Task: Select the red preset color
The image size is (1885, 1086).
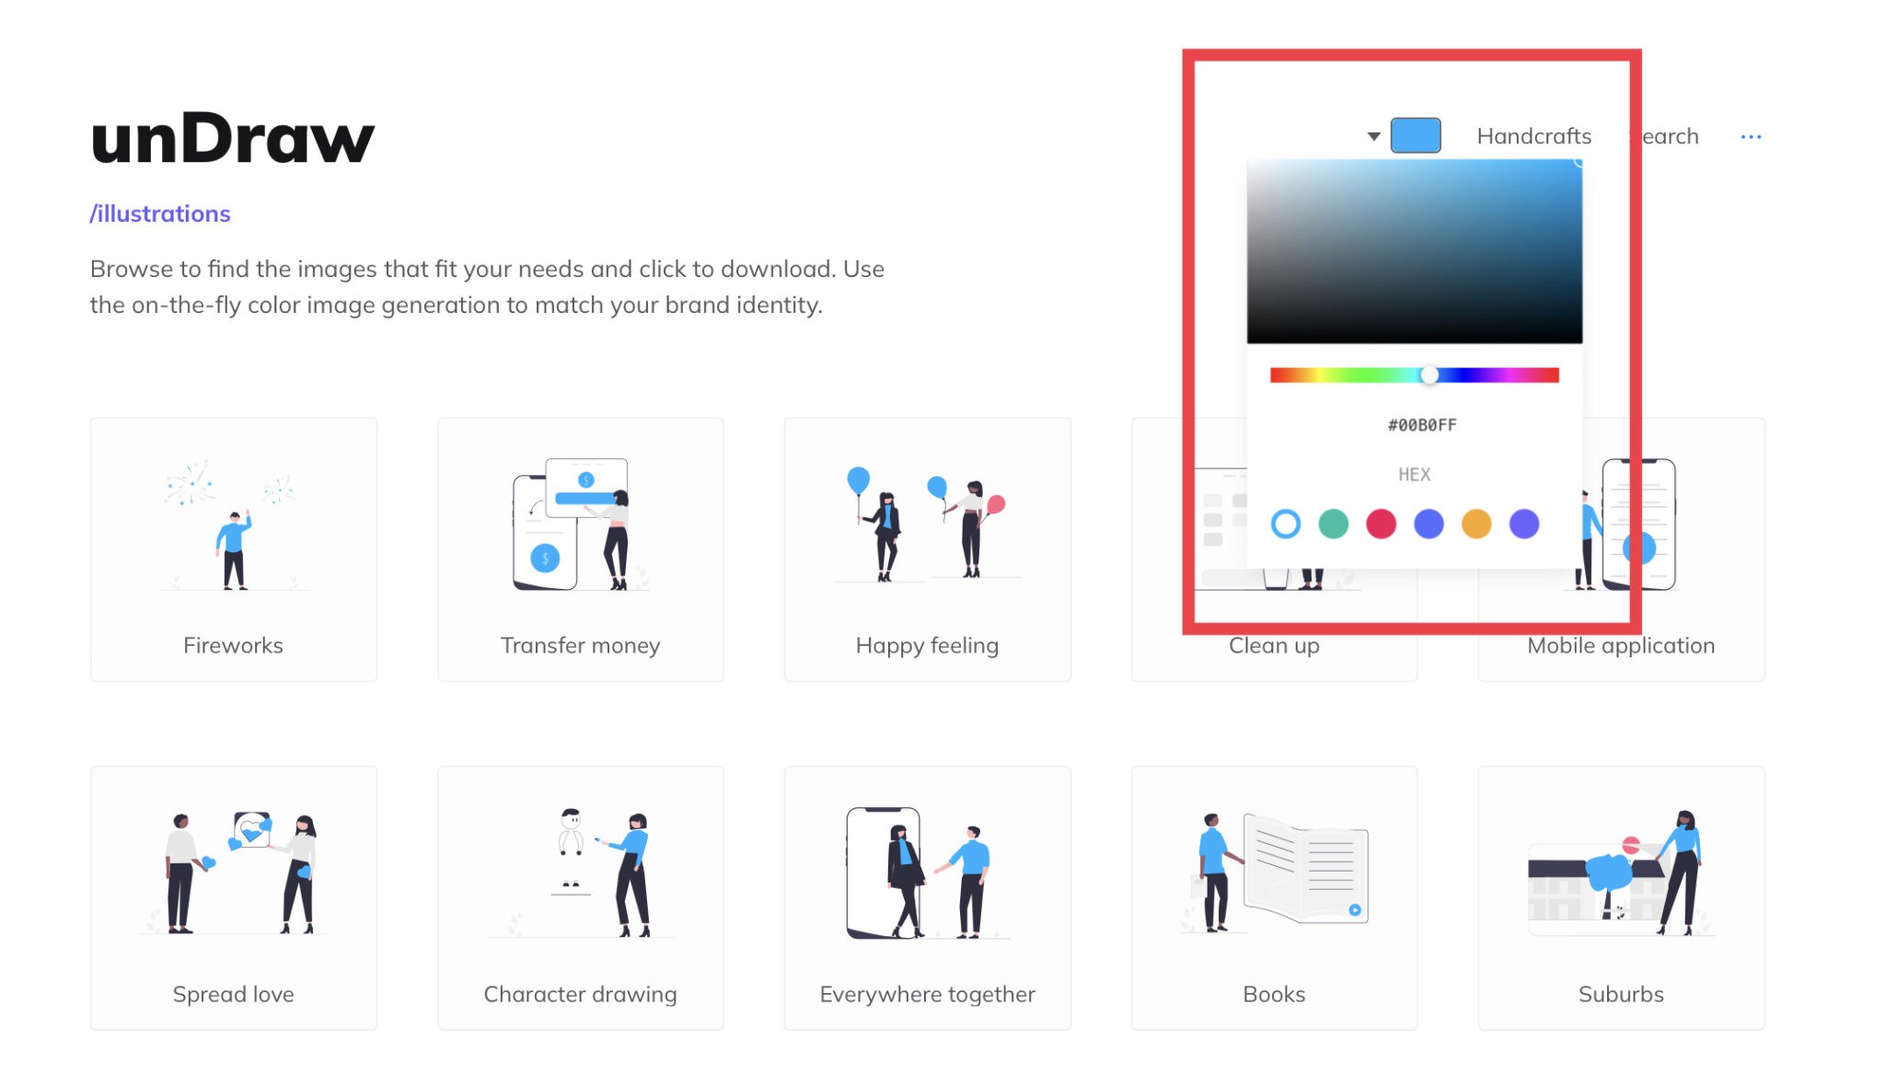Action: [x=1382, y=525]
